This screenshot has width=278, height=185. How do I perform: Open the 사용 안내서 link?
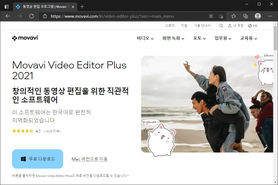[x=202, y=26]
